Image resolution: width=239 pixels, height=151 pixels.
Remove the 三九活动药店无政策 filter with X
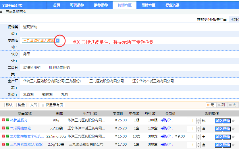(57, 41)
